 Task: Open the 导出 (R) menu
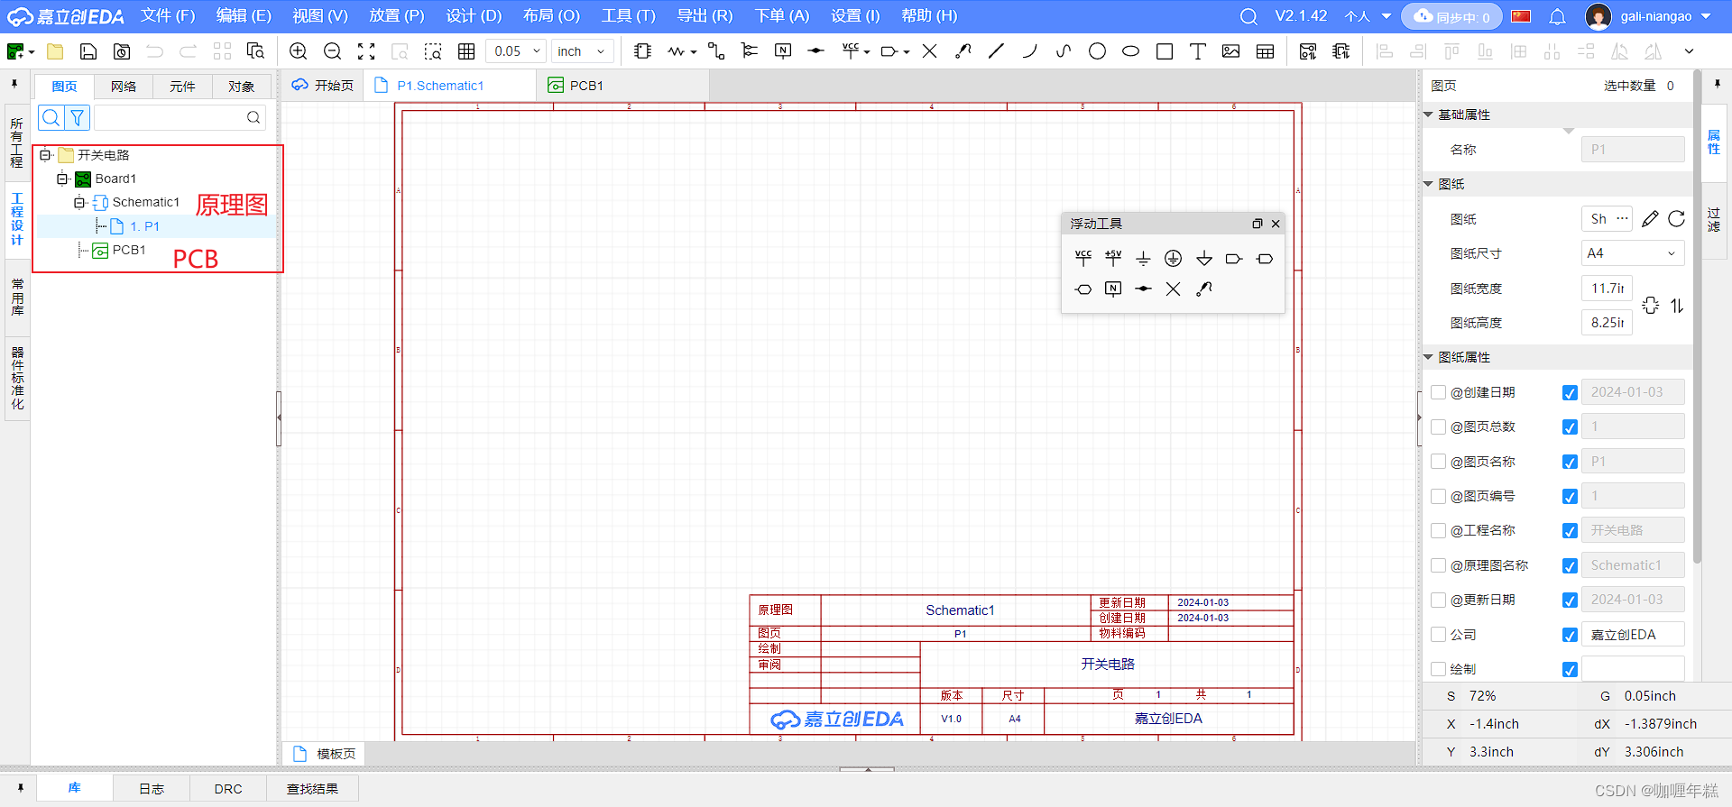point(705,16)
